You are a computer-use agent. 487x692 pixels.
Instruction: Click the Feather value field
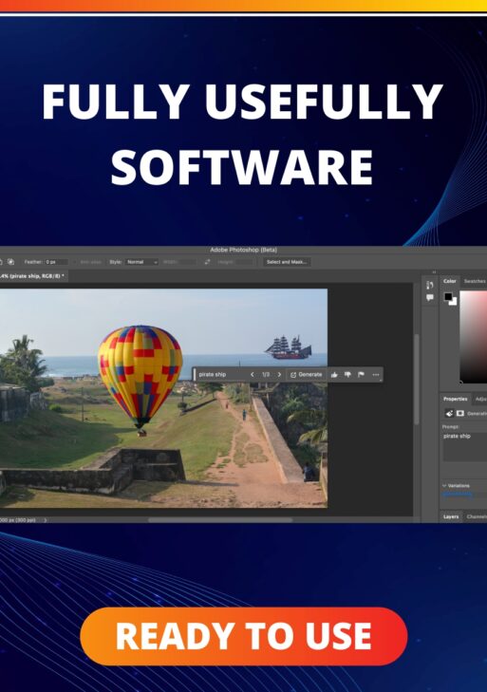pyautogui.click(x=56, y=262)
